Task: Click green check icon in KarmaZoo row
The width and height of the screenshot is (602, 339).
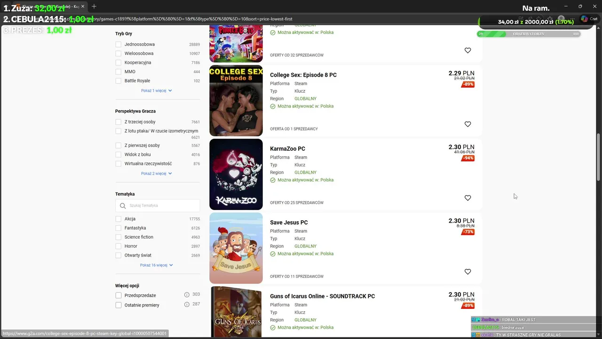Action: (x=273, y=180)
